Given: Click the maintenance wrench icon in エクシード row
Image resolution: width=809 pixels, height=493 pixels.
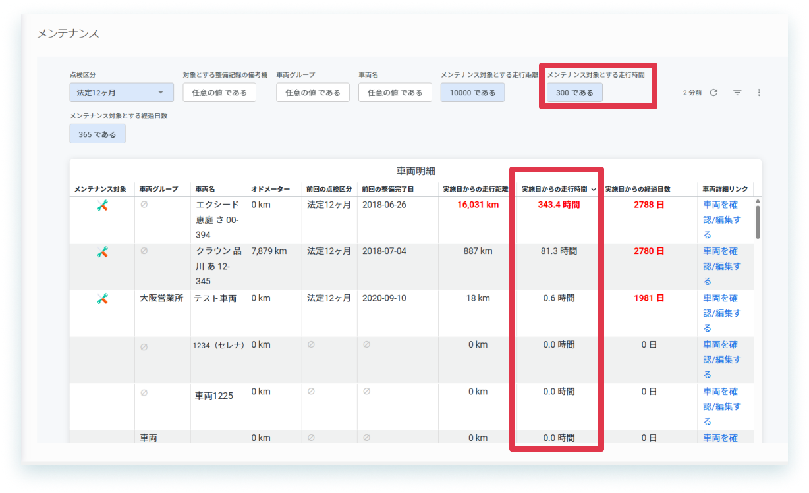Looking at the screenshot, I should point(102,205).
